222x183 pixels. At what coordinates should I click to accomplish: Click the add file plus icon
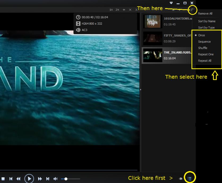point(180,10)
